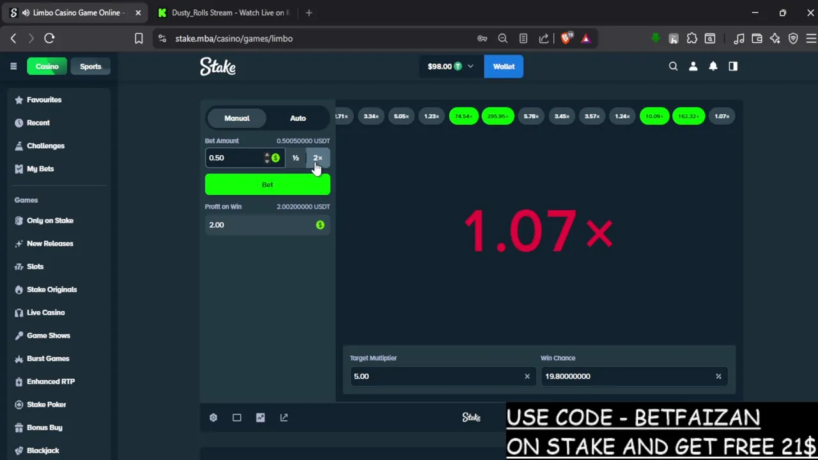Viewport: 818px width, 460px height.
Task: Click the password key icon
Action: (482, 38)
